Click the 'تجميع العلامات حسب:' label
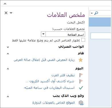 [68, 29]
